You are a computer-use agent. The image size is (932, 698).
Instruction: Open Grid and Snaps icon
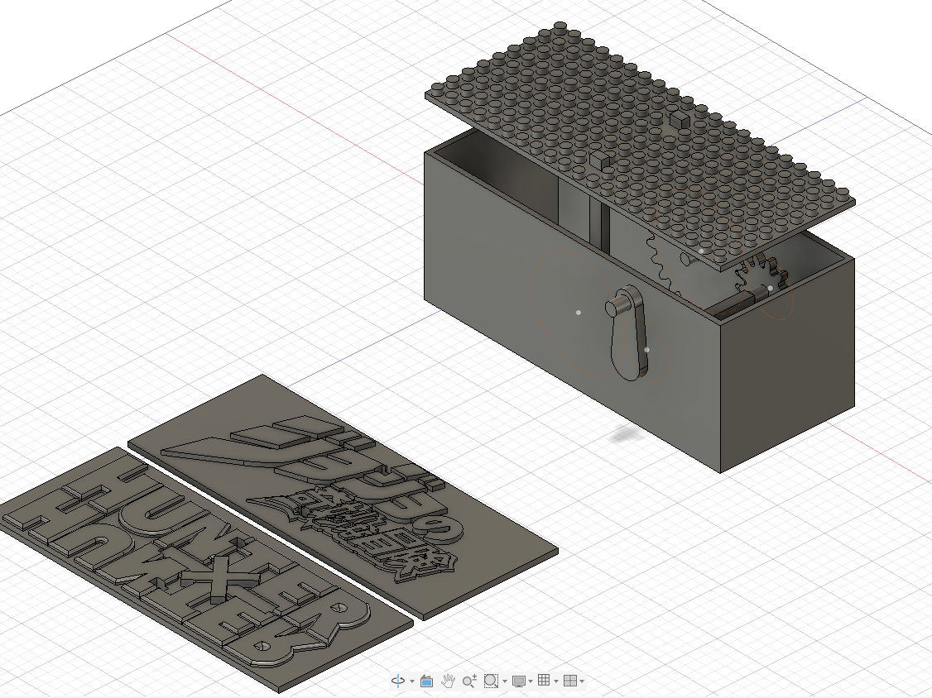(544, 681)
